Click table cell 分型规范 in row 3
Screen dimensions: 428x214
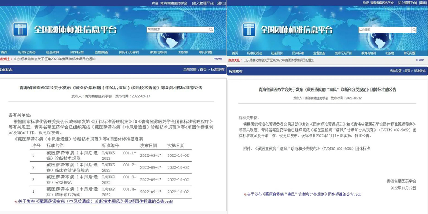pyautogui.click(x=71, y=180)
